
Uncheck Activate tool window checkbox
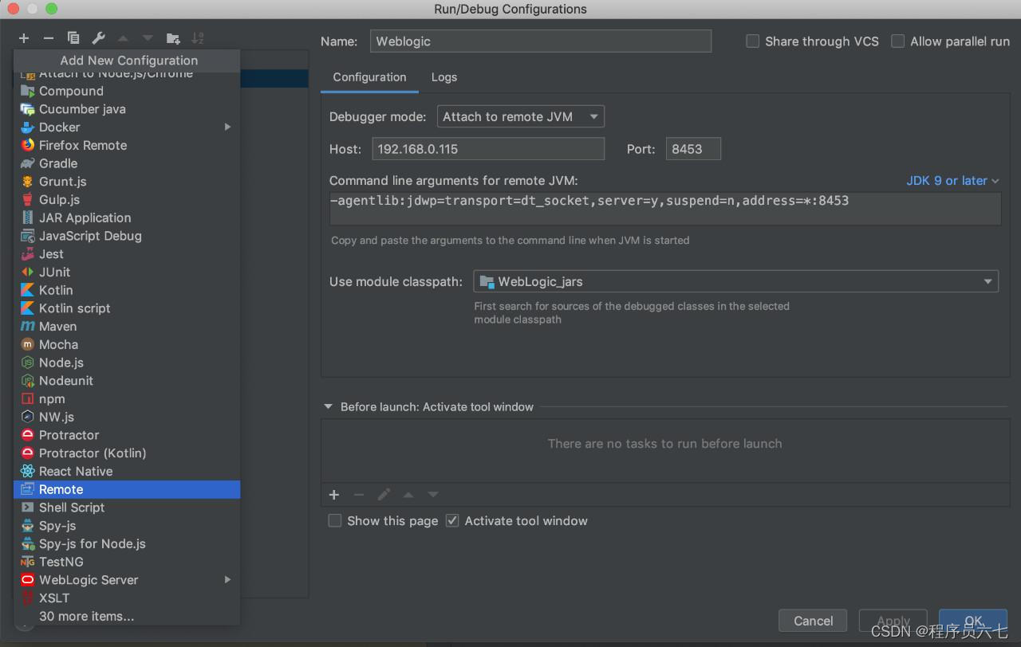(x=452, y=520)
